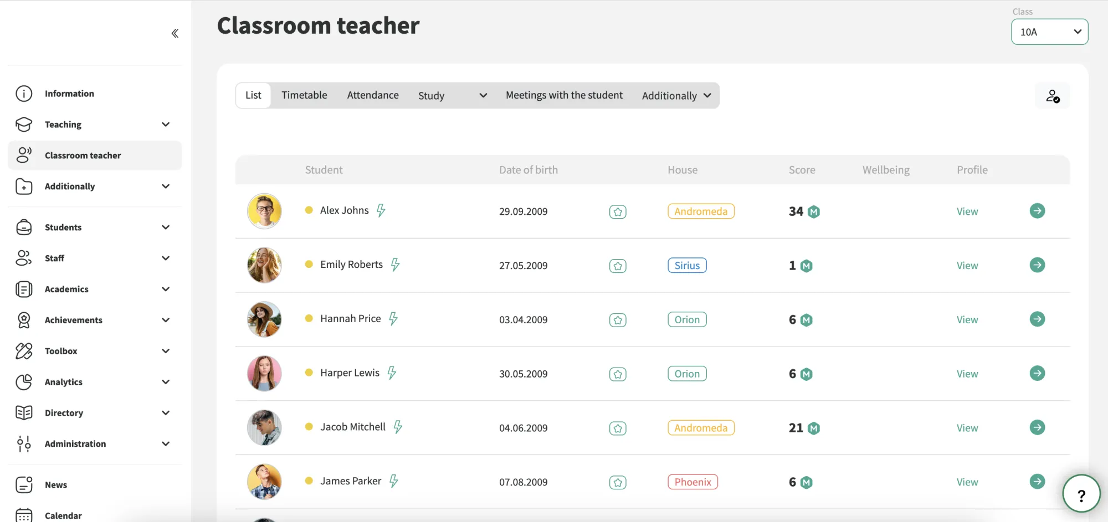Expand the Students sidebar section
Screen dimensions: 1108x522
tap(94, 228)
